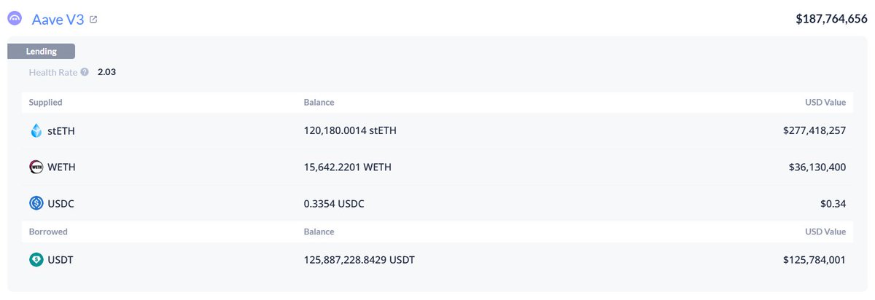Click the Health Rate value 2.03

pyautogui.click(x=106, y=72)
